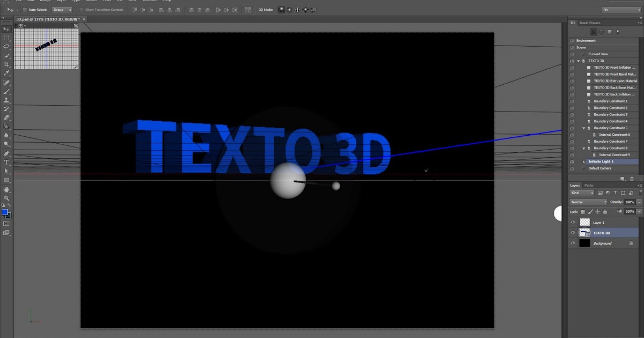The width and height of the screenshot is (644, 338).
Task: Select the Eraser tool
Action: (x=6, y=117)
